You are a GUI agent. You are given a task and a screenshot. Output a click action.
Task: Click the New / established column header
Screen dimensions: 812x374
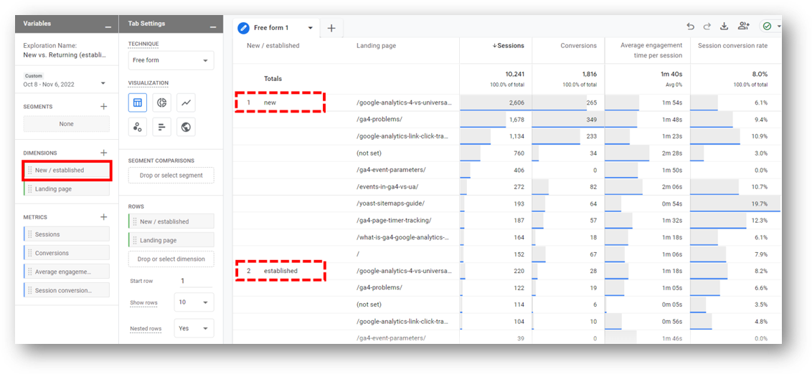click(273, 46)
